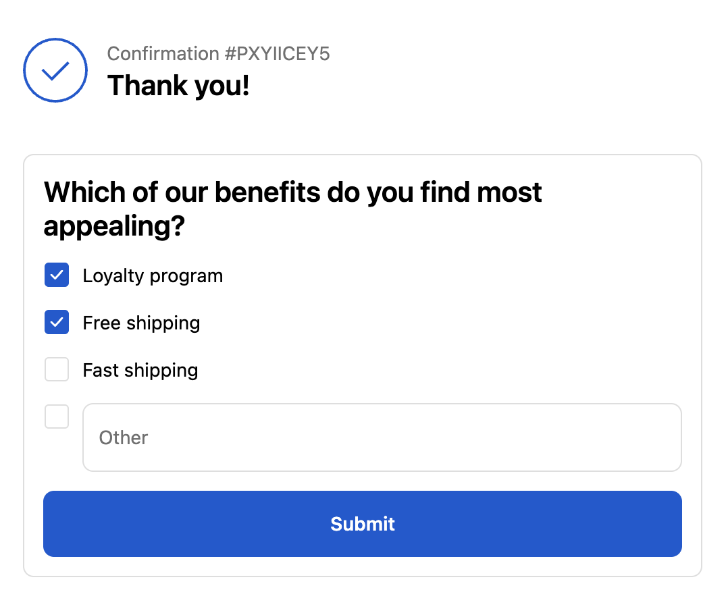Click the white tick inside Loyalty program box
728x590 pixels.
(57, 275)
